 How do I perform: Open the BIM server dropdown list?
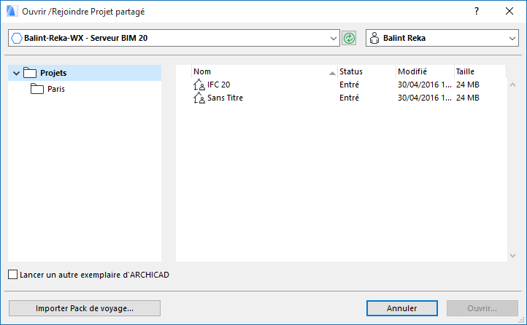(x=334, y=38)
